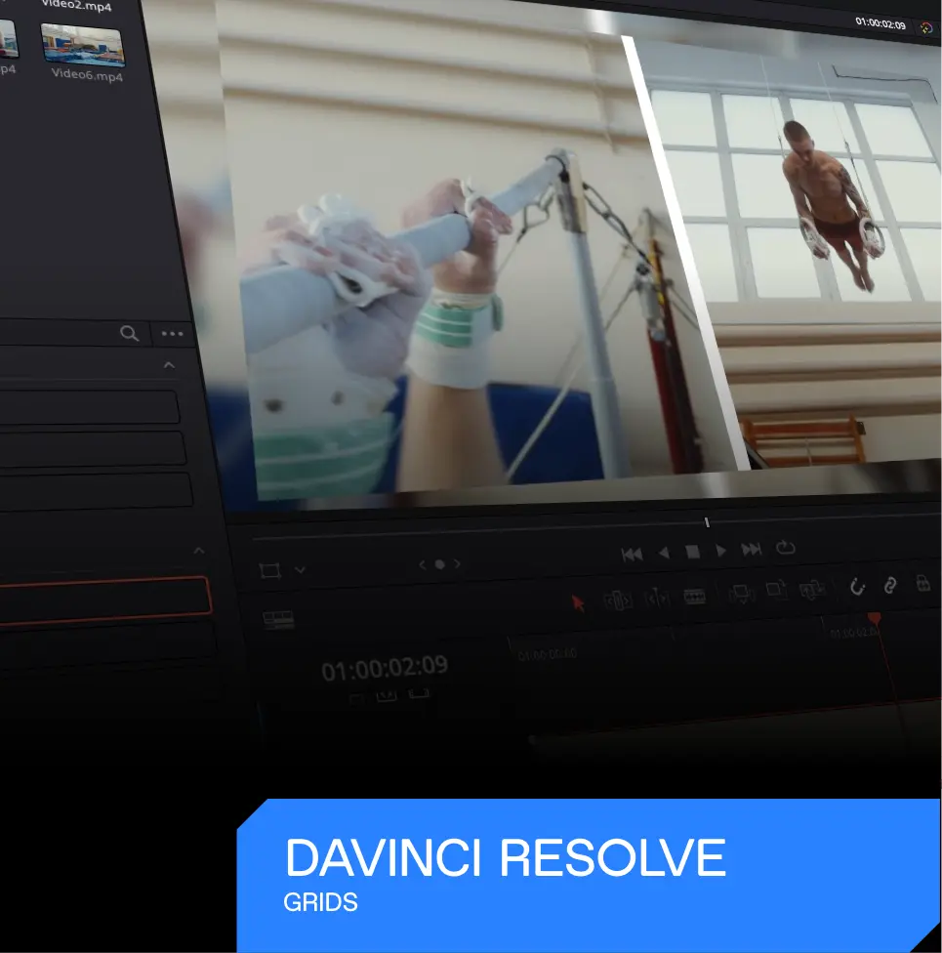Choose the Dynamic Trim Mode icon

[x=657, y=598]
